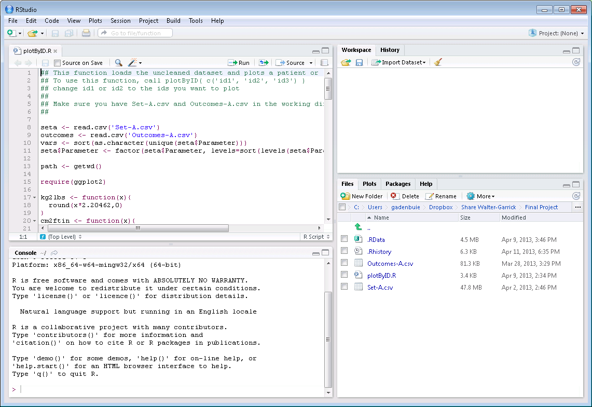This screenshot has width=592, height=407.
Task: Click the editor vertical scrollbar thumb
Action: click(x=328, y=89)
